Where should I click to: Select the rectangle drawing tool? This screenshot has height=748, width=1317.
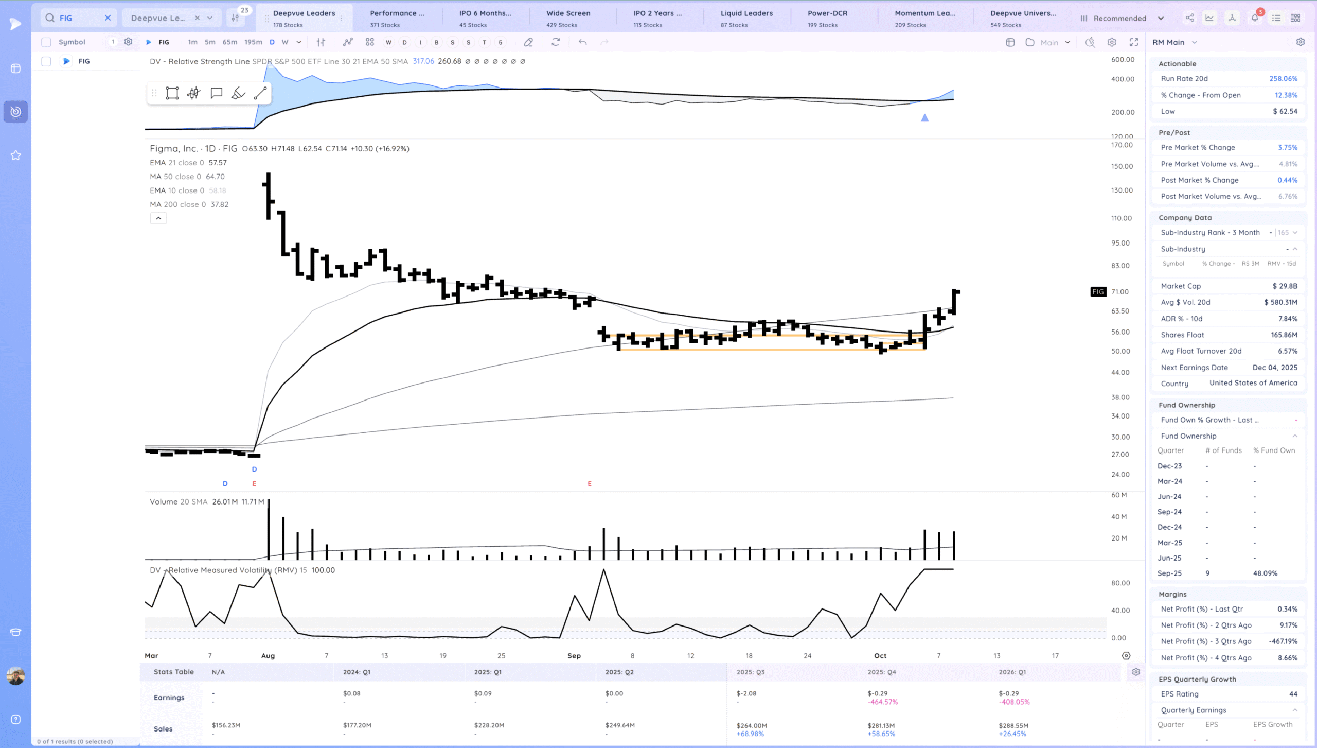[172, 93]
